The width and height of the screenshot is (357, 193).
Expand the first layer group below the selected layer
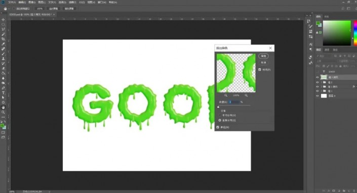point(322,82)
